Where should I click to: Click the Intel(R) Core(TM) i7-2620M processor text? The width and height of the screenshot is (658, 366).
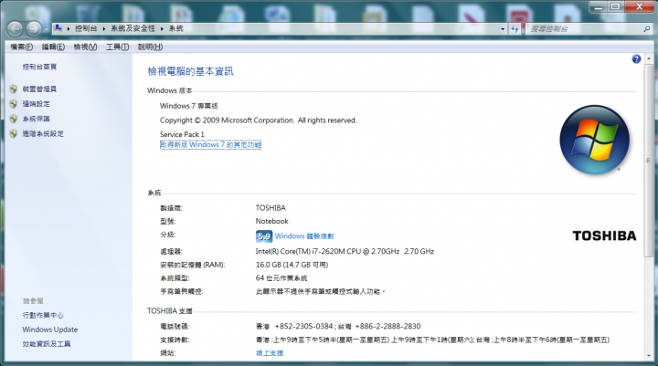tap(345, 252)
